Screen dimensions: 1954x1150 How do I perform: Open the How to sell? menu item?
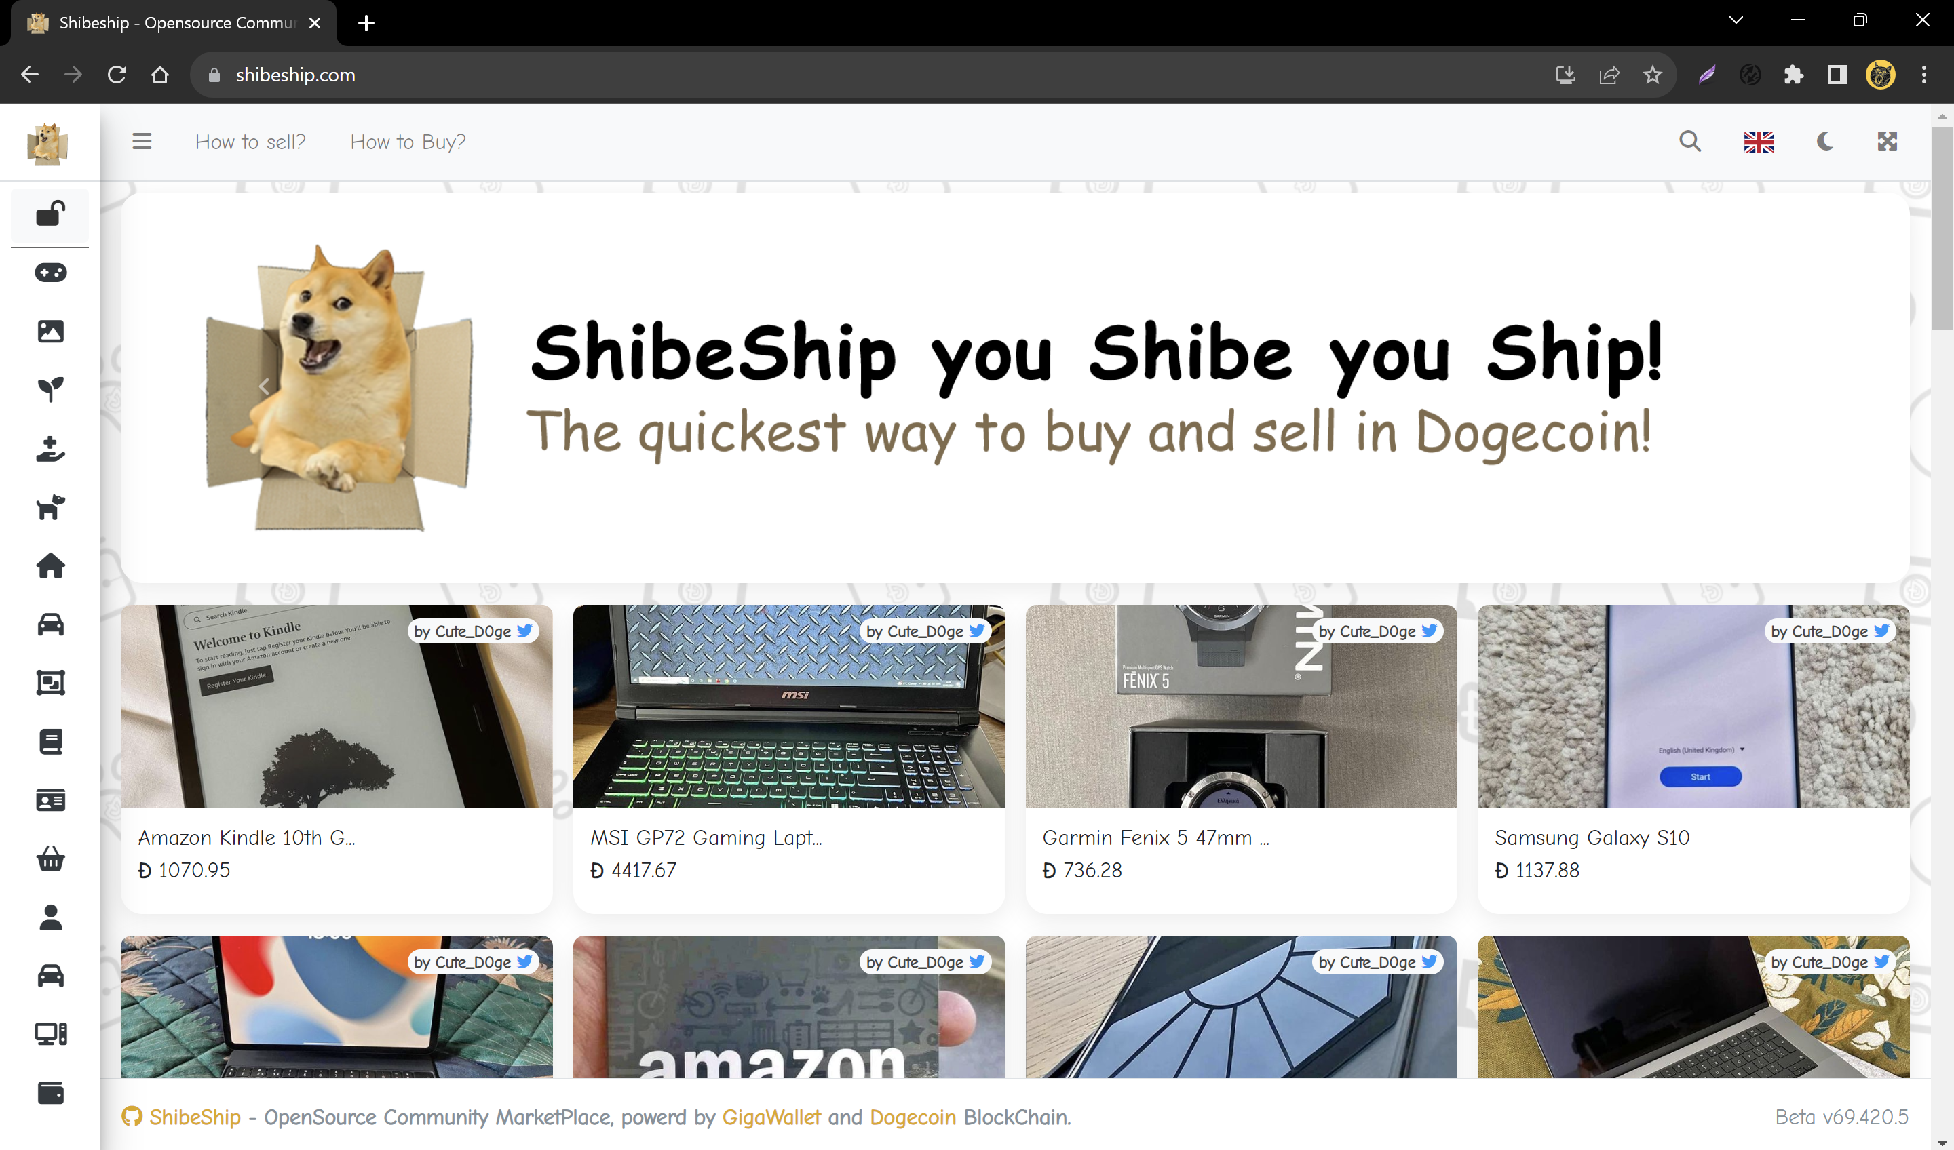tap(250, 142)
